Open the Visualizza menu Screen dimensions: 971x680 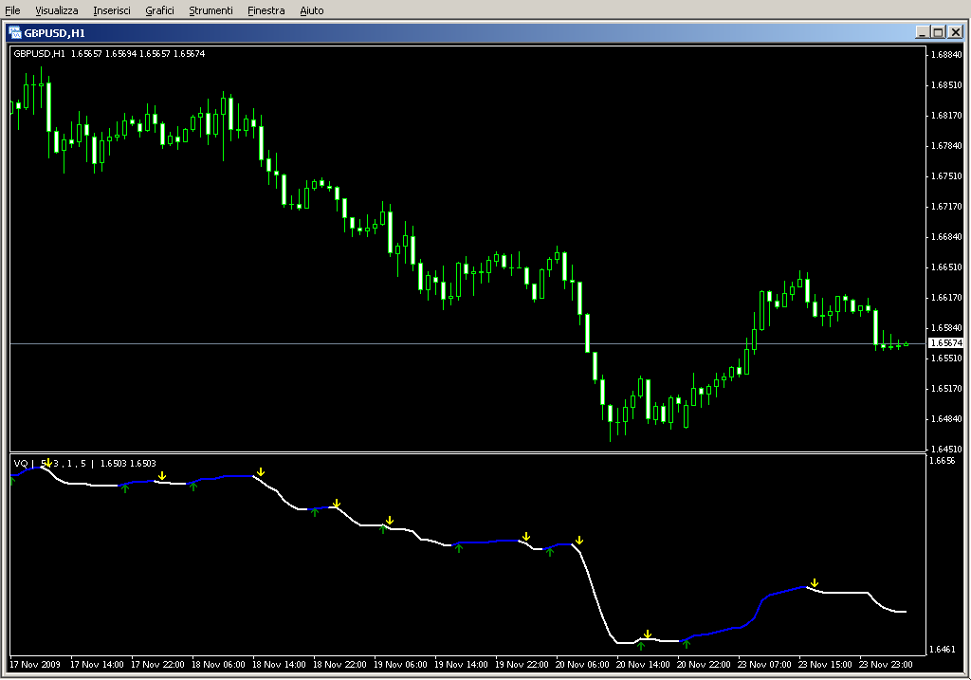56,10
